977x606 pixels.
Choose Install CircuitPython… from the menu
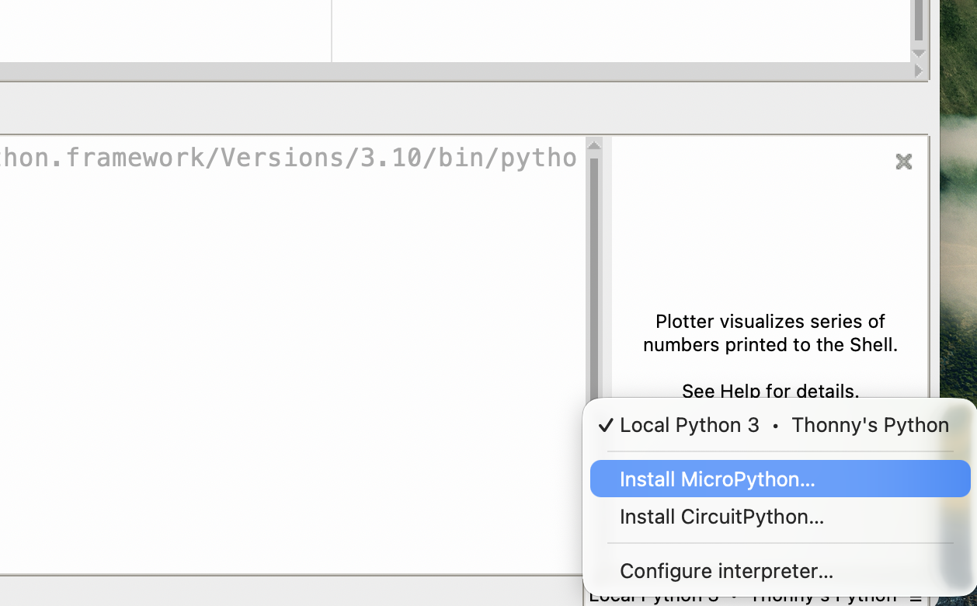coord(780,517)
